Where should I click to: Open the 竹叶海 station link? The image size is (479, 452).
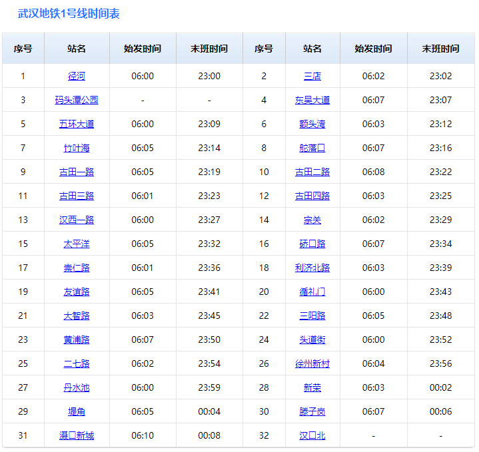coord(77,148)
